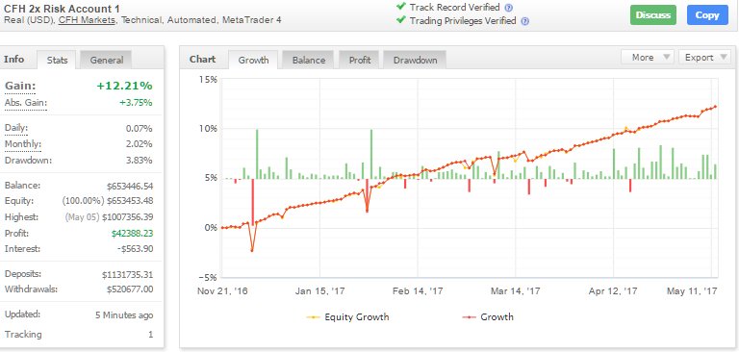
Task: Click the CFH 2x Risk Account 1 title
Action: click(62, 8)
